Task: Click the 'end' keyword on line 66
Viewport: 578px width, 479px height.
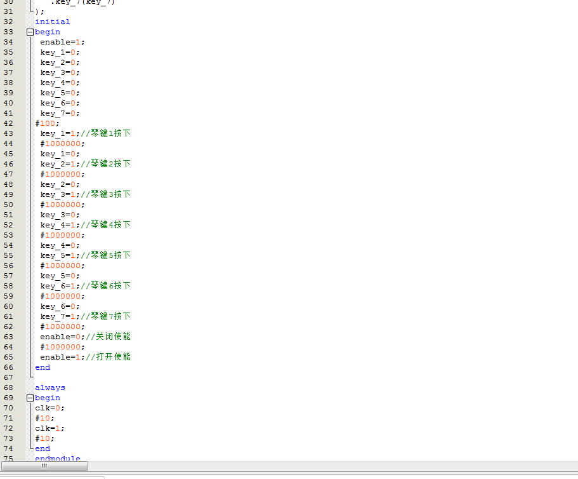Action: [43, 367]
